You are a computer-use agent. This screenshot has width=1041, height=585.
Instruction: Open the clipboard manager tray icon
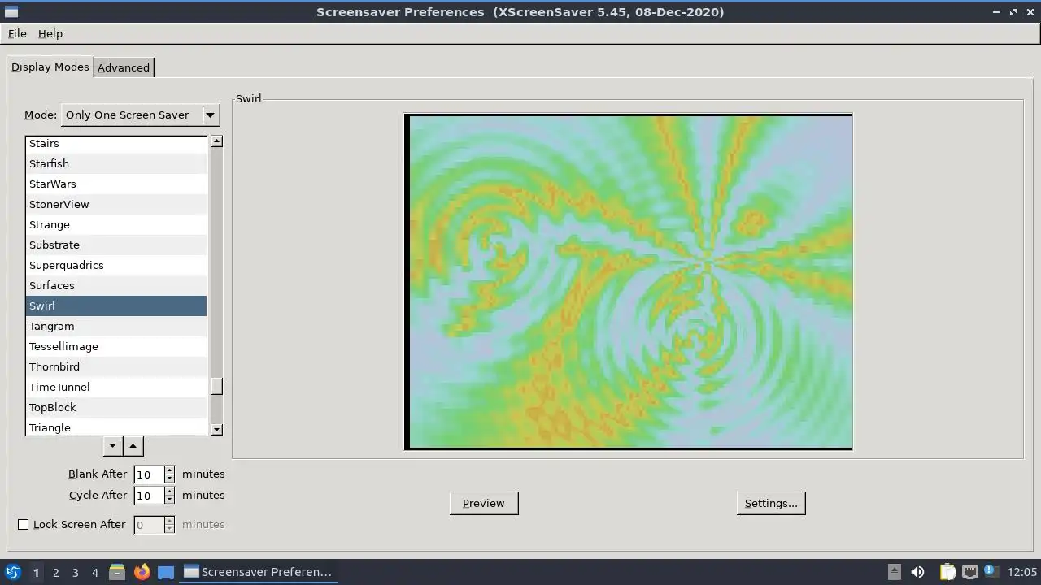pos(947,572)
